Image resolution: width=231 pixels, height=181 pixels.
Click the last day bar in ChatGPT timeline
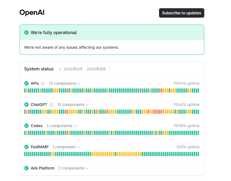(198, 112)
